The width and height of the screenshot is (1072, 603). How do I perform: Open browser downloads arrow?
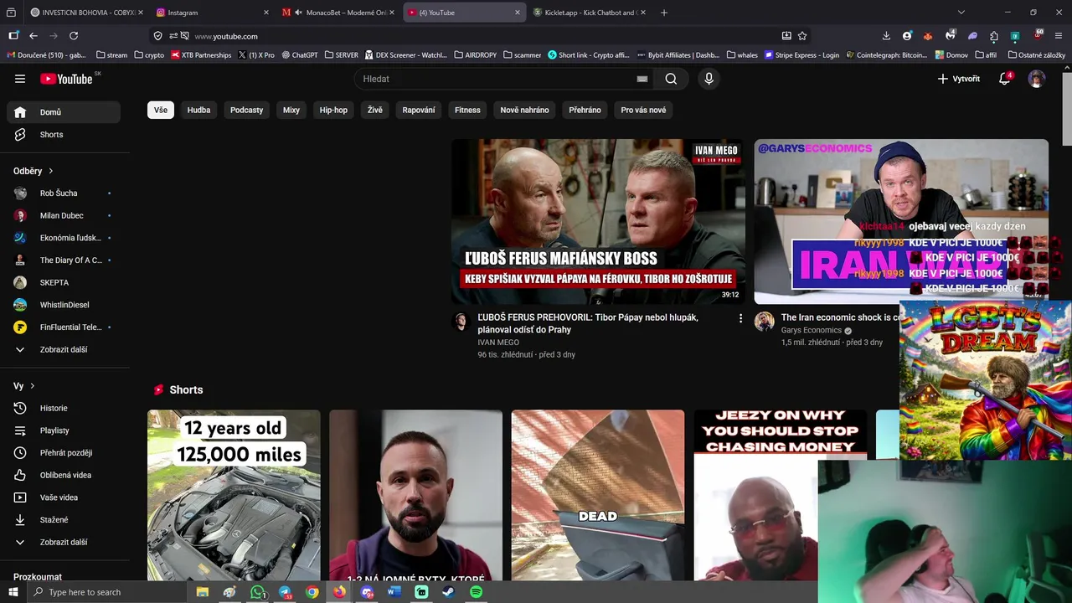(x=886, y=36)
